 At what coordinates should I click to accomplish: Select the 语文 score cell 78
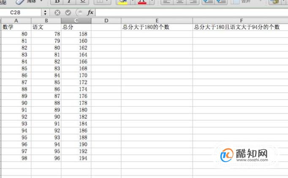[46, 34]
